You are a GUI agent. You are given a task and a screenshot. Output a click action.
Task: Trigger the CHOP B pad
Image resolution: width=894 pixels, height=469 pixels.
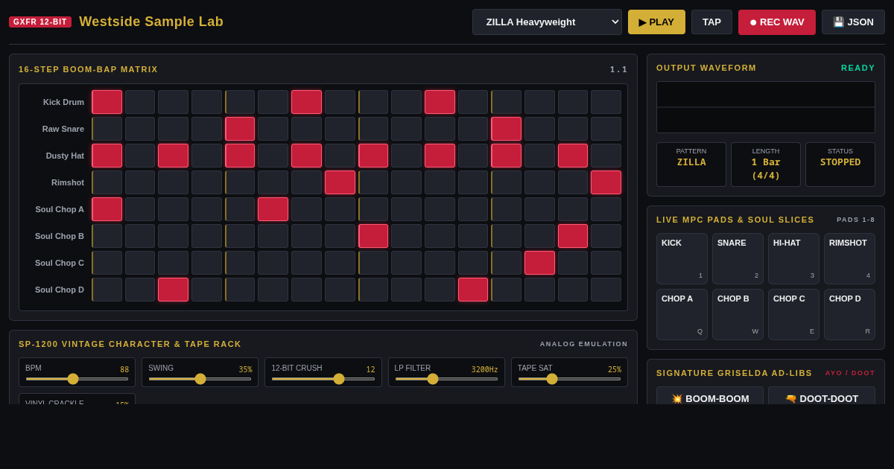click(738, 314)
